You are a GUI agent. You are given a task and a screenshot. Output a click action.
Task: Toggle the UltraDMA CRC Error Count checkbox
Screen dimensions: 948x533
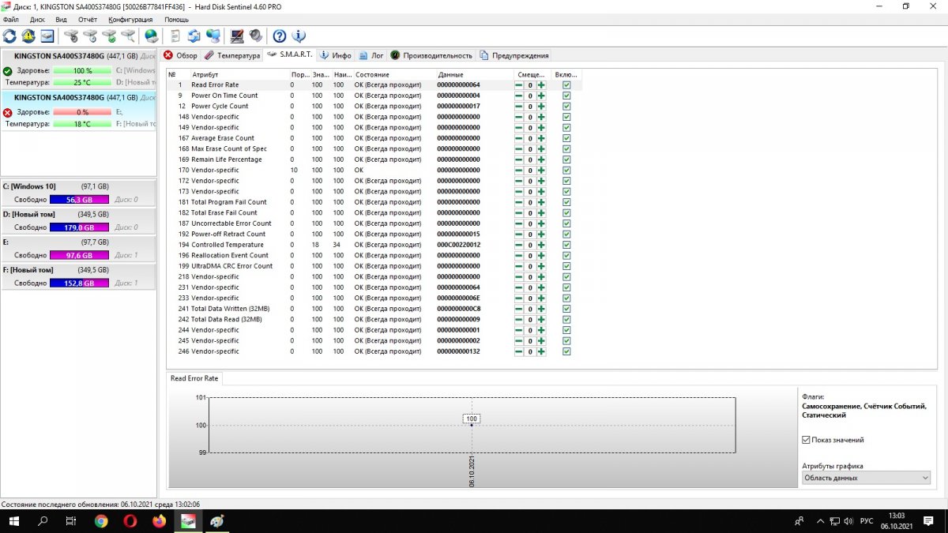click(566, 266)
